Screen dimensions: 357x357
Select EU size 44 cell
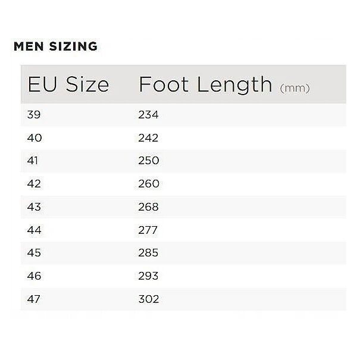(34, 230)
